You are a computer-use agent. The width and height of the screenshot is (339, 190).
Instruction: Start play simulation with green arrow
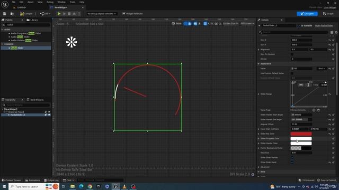click(59, 14)
